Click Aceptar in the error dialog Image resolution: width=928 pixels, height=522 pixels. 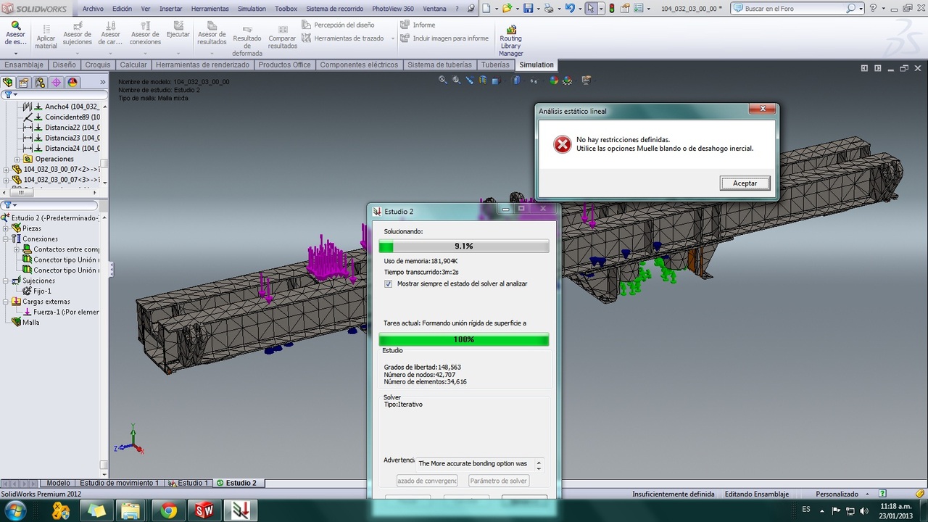coord(745,183)
